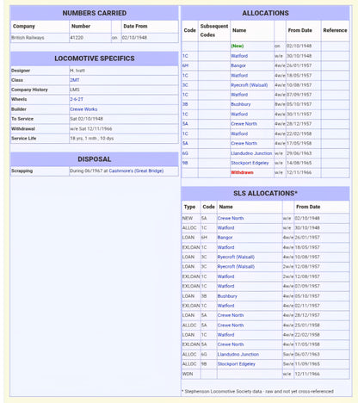This screenshot has height=403, width=358.
Task: Click Service Life value 18 yrs, 1 mth
Action: [92, 138]
